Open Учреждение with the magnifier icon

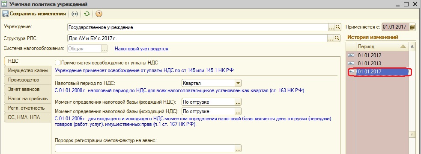(338, 27)
